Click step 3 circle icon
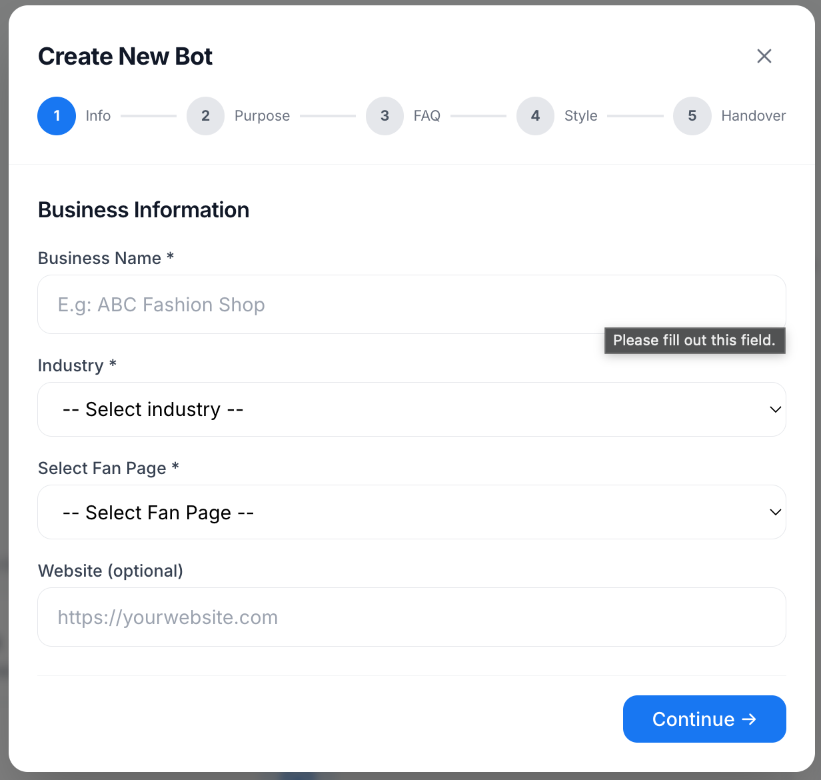This screenshot has width=821, height=780. click(x=385, y=116)
